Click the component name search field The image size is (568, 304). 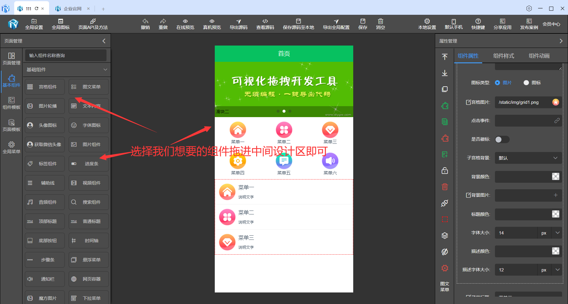tap(66, 55)
